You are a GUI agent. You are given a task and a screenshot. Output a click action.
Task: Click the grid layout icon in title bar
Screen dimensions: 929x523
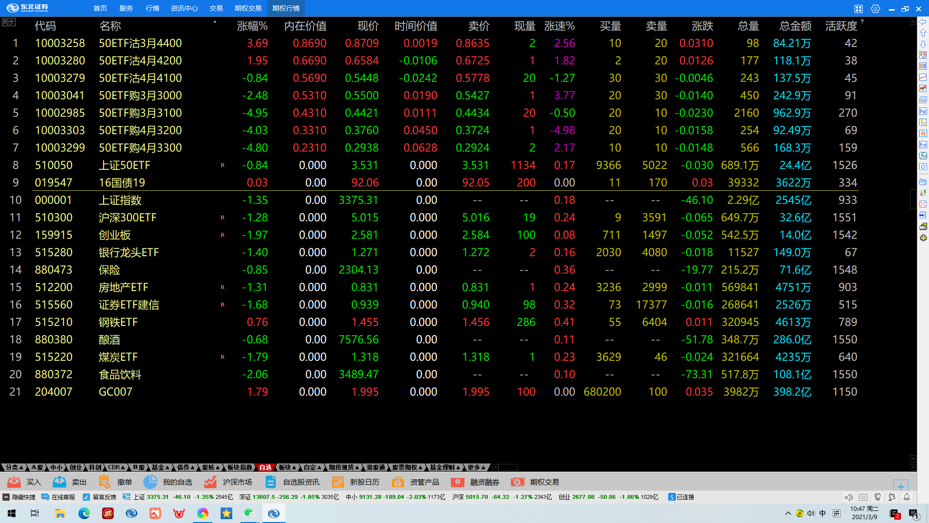point(858,9)
